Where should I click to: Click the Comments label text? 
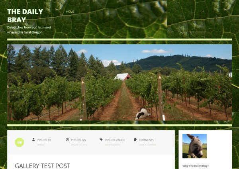(x=146, y=140)
